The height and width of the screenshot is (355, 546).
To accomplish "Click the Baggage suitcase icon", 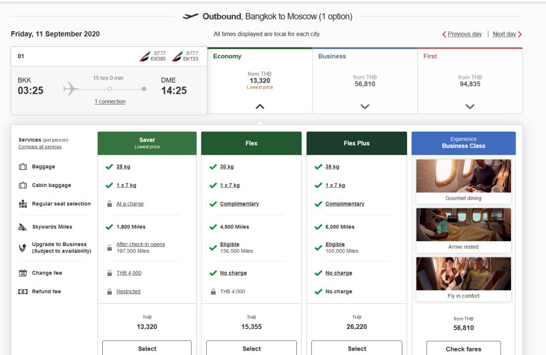I will [23, 167].
